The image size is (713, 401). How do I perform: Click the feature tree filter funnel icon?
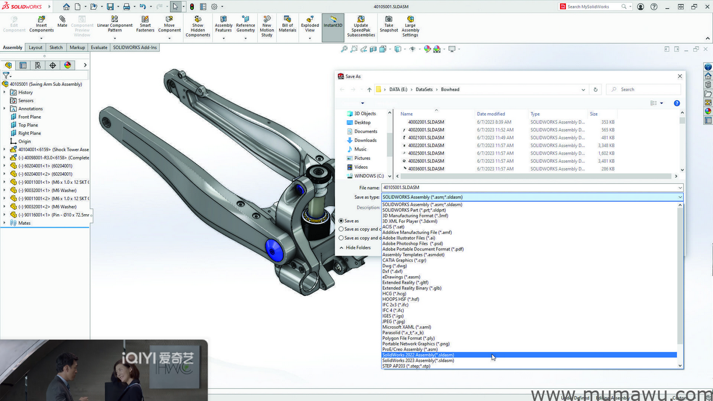point(6,75)
